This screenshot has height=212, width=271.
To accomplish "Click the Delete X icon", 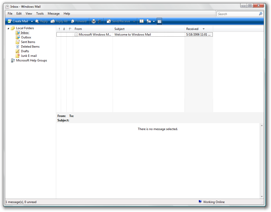I will [x=100, y=21].
